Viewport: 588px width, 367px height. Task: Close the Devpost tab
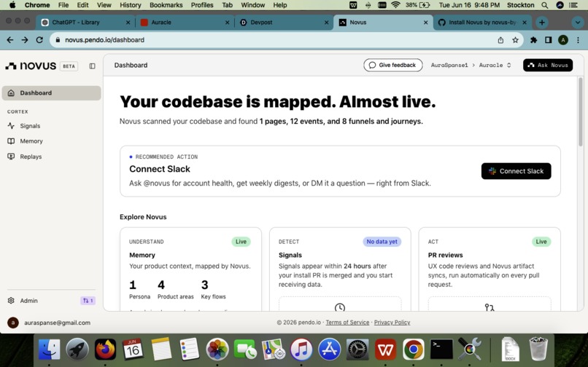tap(326, 23)
